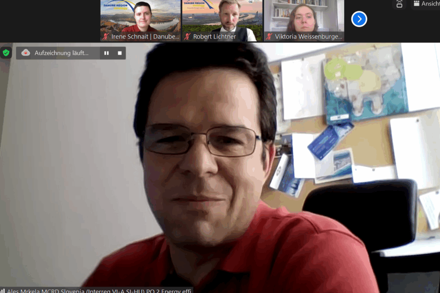
Task: Click Viktoria Weissenburger's muted microphone icon
Action: (269, 37)
